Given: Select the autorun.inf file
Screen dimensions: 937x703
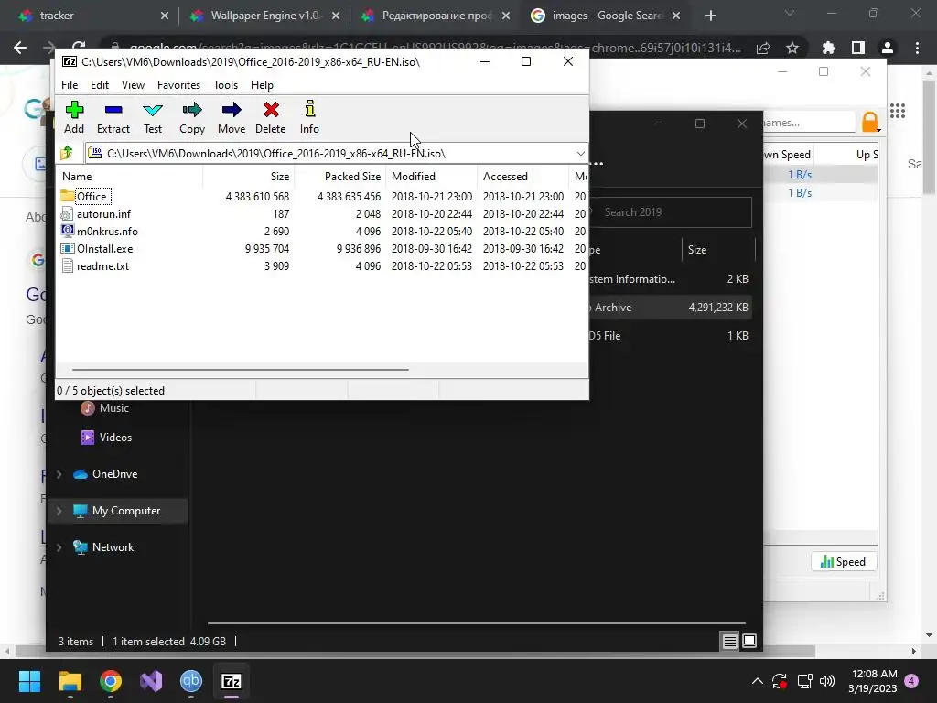Looking at the screenshot, I should tap(103, 214).
